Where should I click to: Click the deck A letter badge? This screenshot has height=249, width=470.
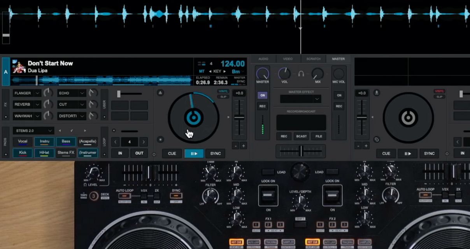click(x=5, y=71)
